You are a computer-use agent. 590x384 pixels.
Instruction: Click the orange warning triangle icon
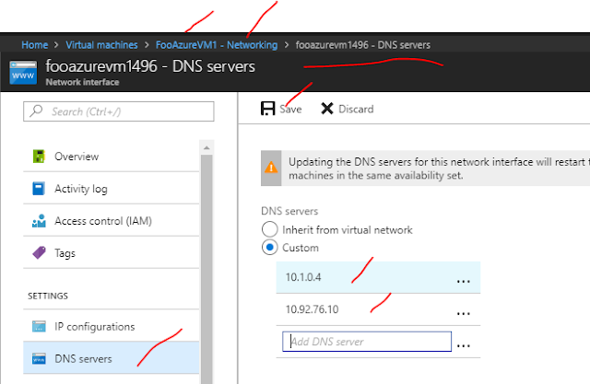271,168
